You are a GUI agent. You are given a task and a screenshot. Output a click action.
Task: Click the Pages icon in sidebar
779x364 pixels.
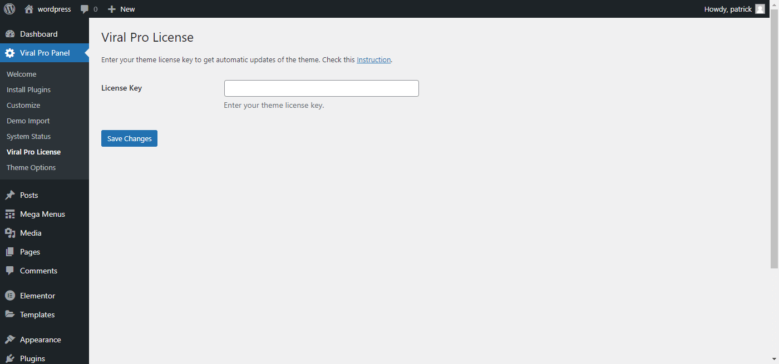tap(10, 252)
